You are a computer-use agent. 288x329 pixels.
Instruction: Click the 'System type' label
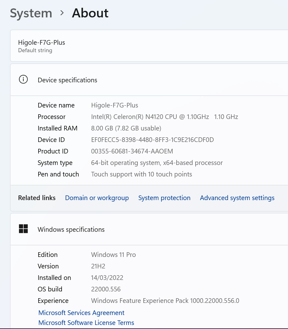55,163
